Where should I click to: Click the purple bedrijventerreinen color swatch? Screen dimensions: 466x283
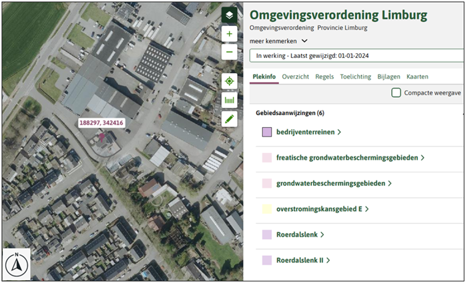267,132
